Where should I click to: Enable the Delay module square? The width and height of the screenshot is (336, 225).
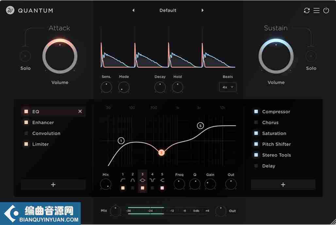click(x=256, y=166)
